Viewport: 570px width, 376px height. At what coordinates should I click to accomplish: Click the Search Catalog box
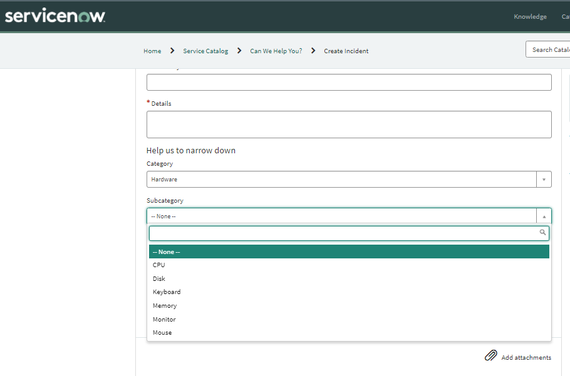(x=550, y=49)
